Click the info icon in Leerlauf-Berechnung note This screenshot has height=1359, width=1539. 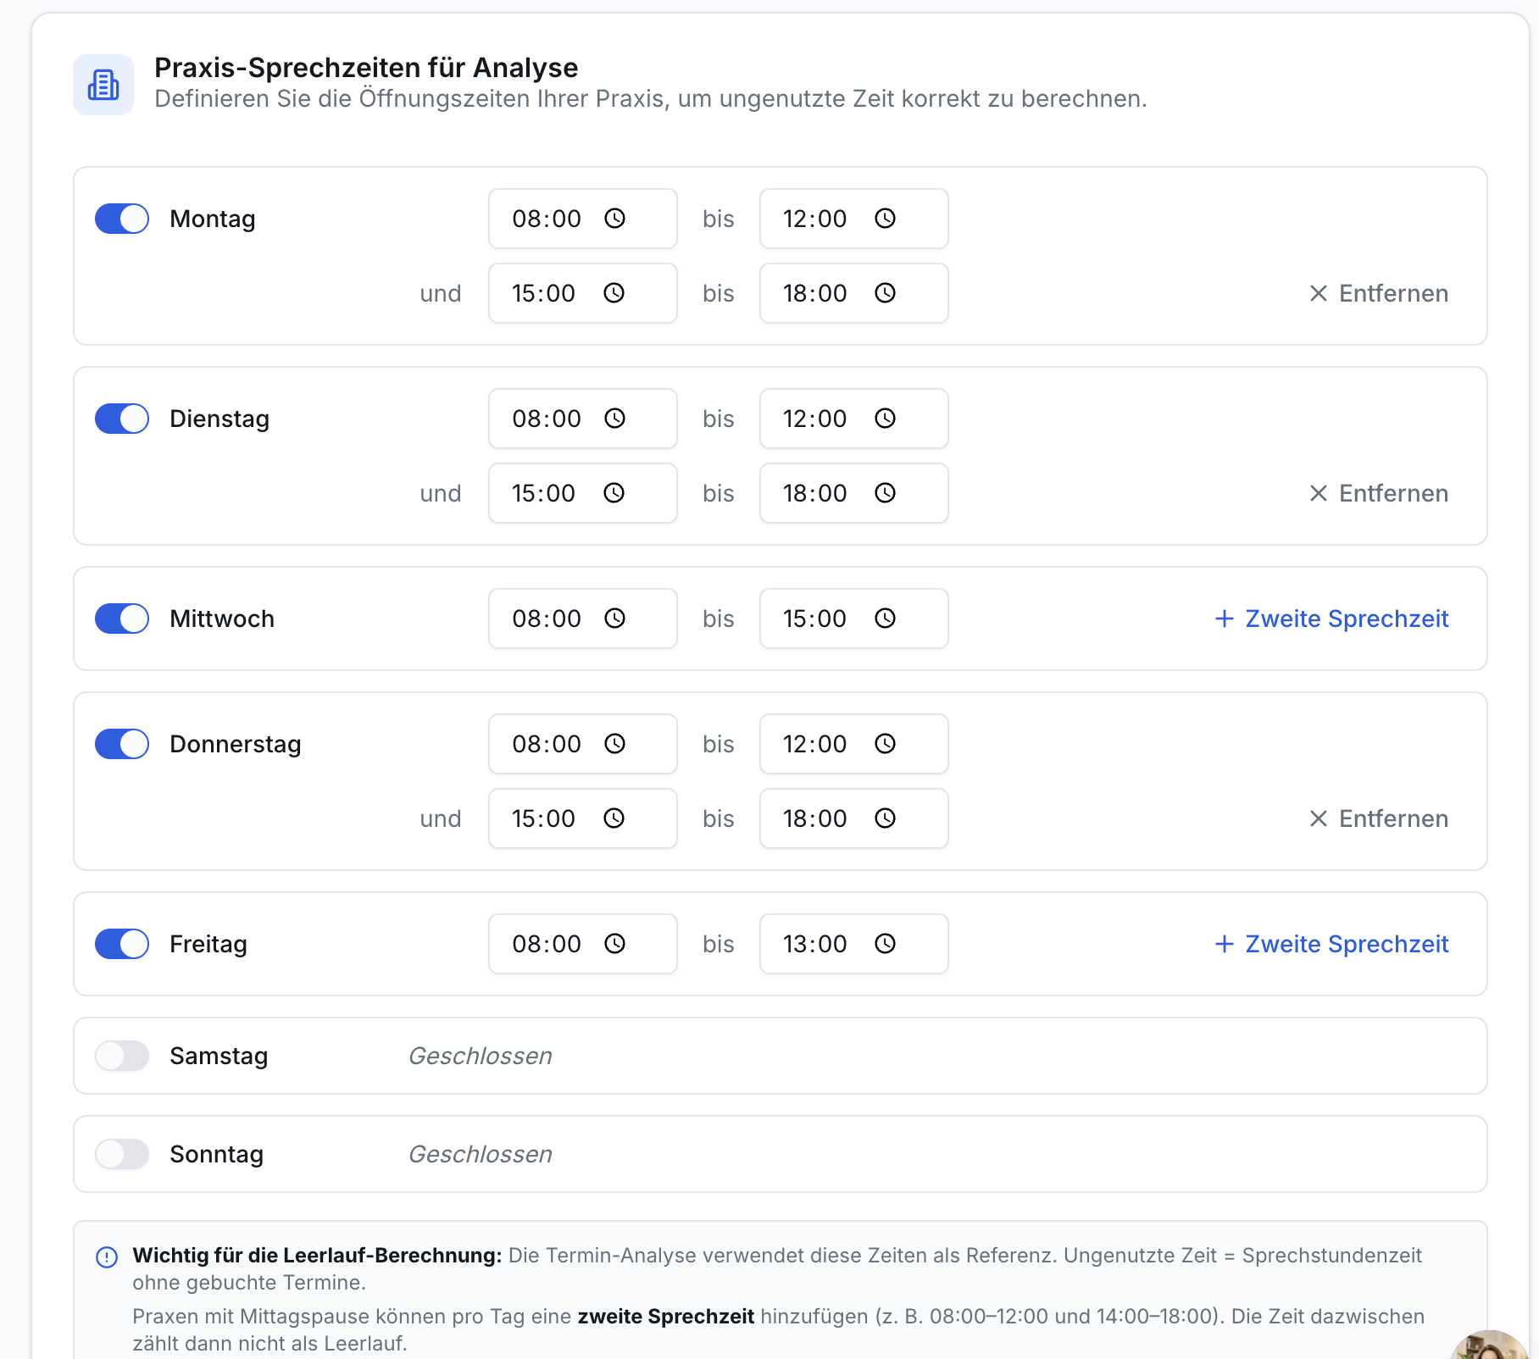coord(107,1257)
